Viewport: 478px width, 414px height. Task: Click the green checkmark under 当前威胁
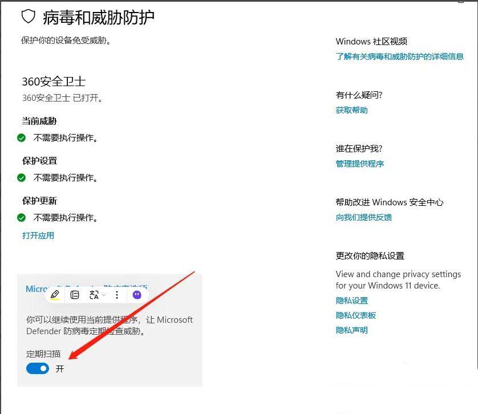point(21,138)
